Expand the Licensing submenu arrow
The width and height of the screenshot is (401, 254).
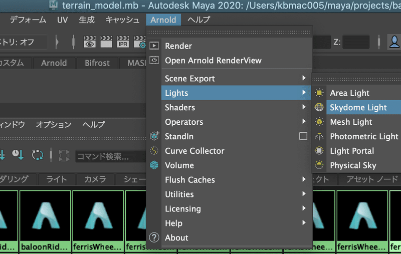point(304,208)
